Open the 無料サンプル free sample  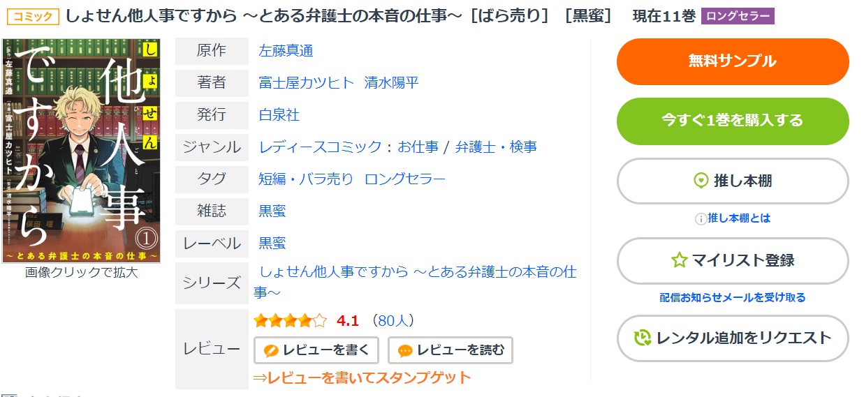click(733, 61)
